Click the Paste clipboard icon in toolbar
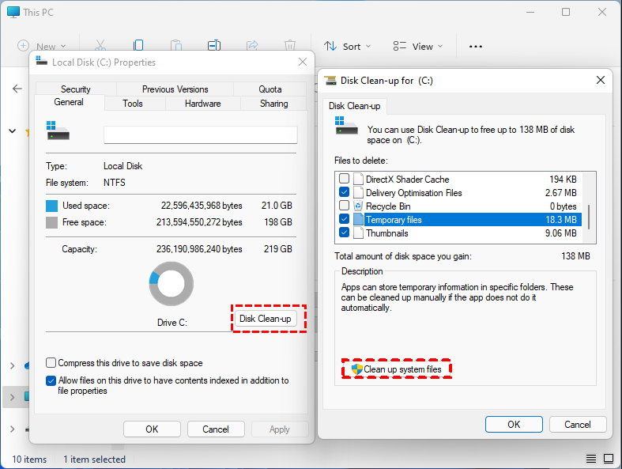The width and height of the screenshot is (622, 469). click(x=176, y=45)
